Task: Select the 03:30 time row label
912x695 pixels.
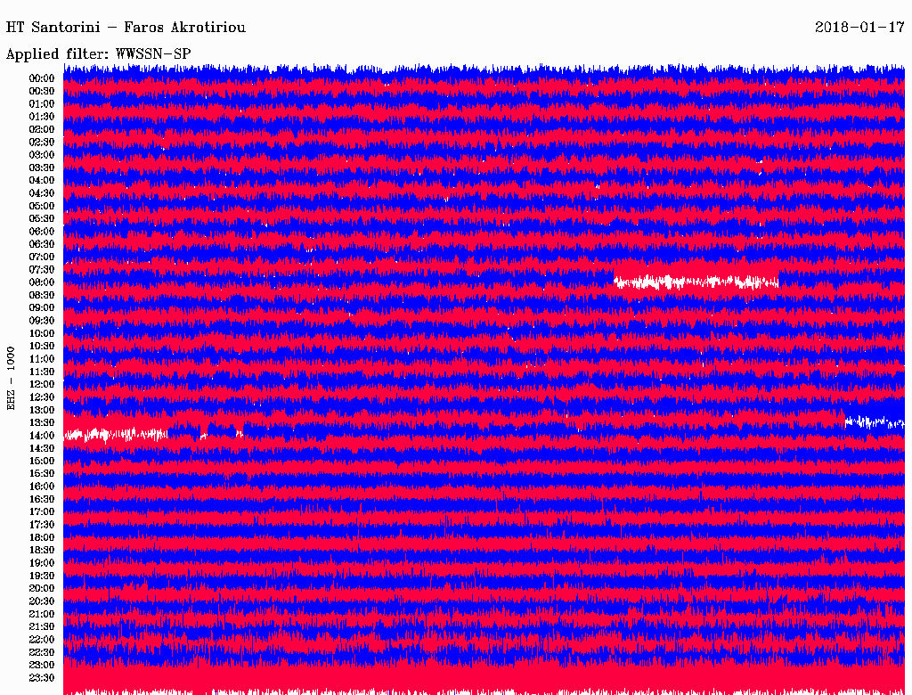Action: coord(42,168)
